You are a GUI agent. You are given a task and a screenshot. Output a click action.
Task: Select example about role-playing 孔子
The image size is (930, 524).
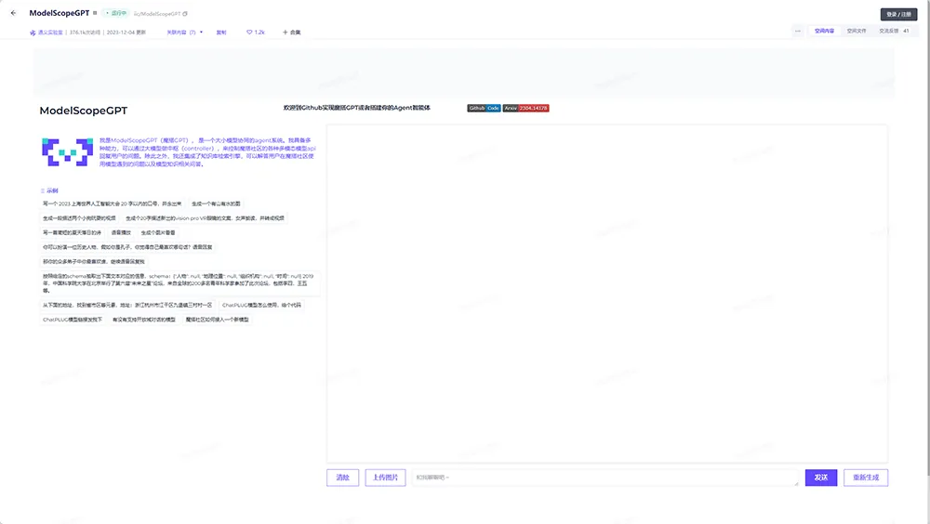click(127, 246)
